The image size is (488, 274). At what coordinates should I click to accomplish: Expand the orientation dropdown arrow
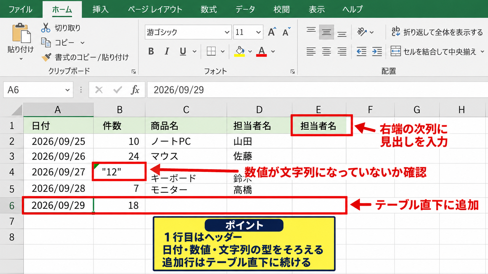pyautogui.click(x=372, y=32)
